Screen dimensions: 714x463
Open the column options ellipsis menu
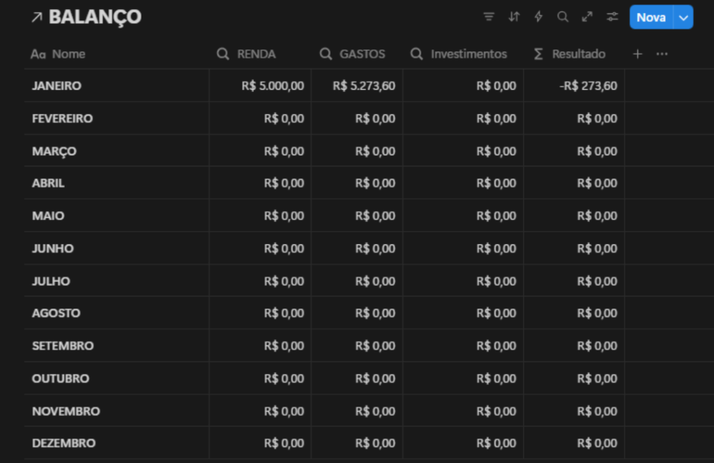(662, 54)
